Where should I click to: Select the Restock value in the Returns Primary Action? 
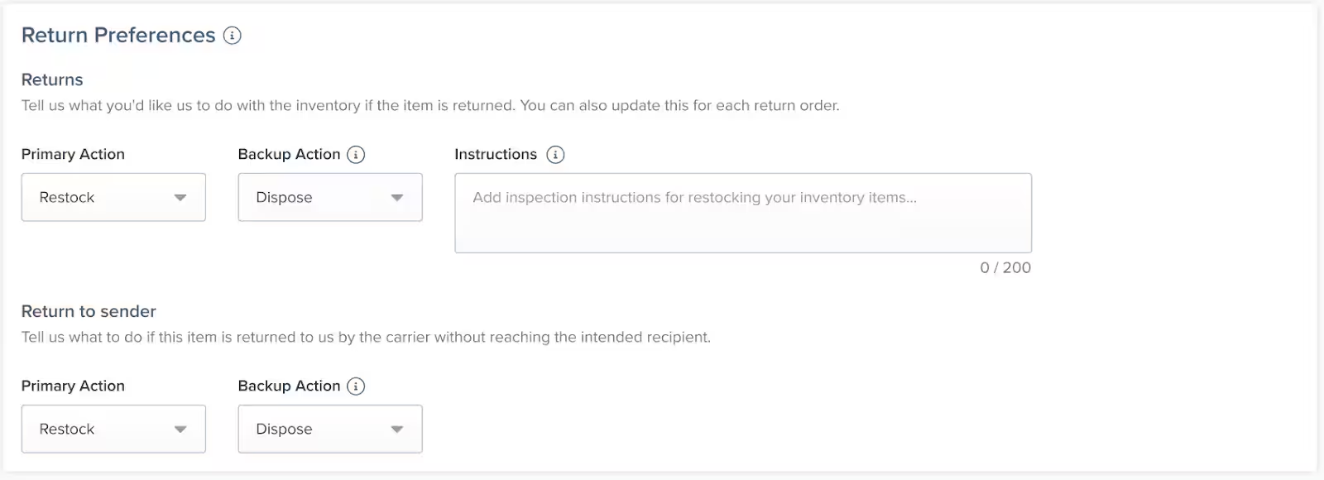click(66, 197)
